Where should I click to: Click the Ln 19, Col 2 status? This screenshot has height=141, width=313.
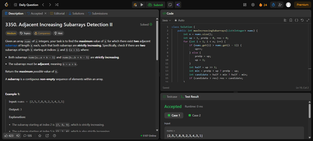(302, 88)
